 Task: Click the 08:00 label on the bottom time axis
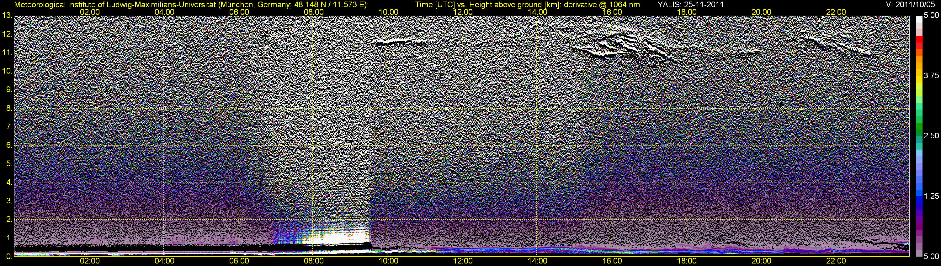[314, 261]
